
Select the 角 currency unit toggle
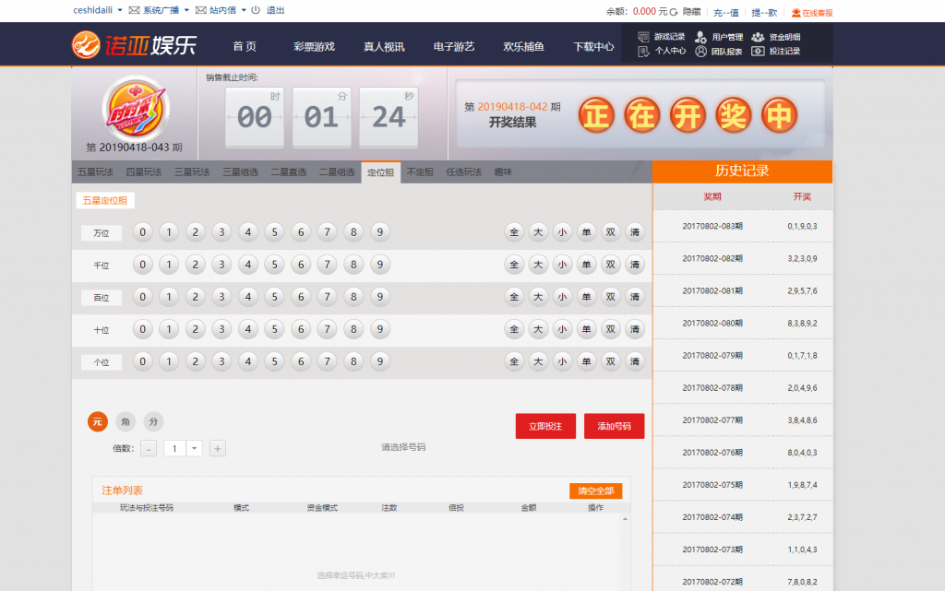[x=126, y=422]
